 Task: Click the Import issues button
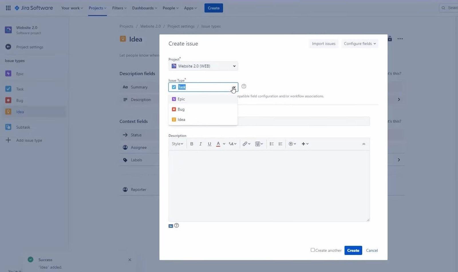(323, 43)
